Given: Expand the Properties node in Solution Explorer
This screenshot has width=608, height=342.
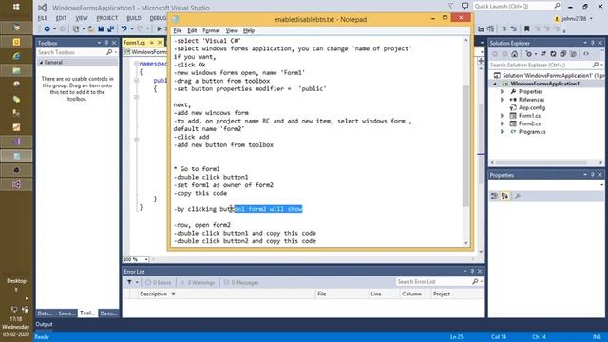Looking at the screenshot, I should (503, 92).
